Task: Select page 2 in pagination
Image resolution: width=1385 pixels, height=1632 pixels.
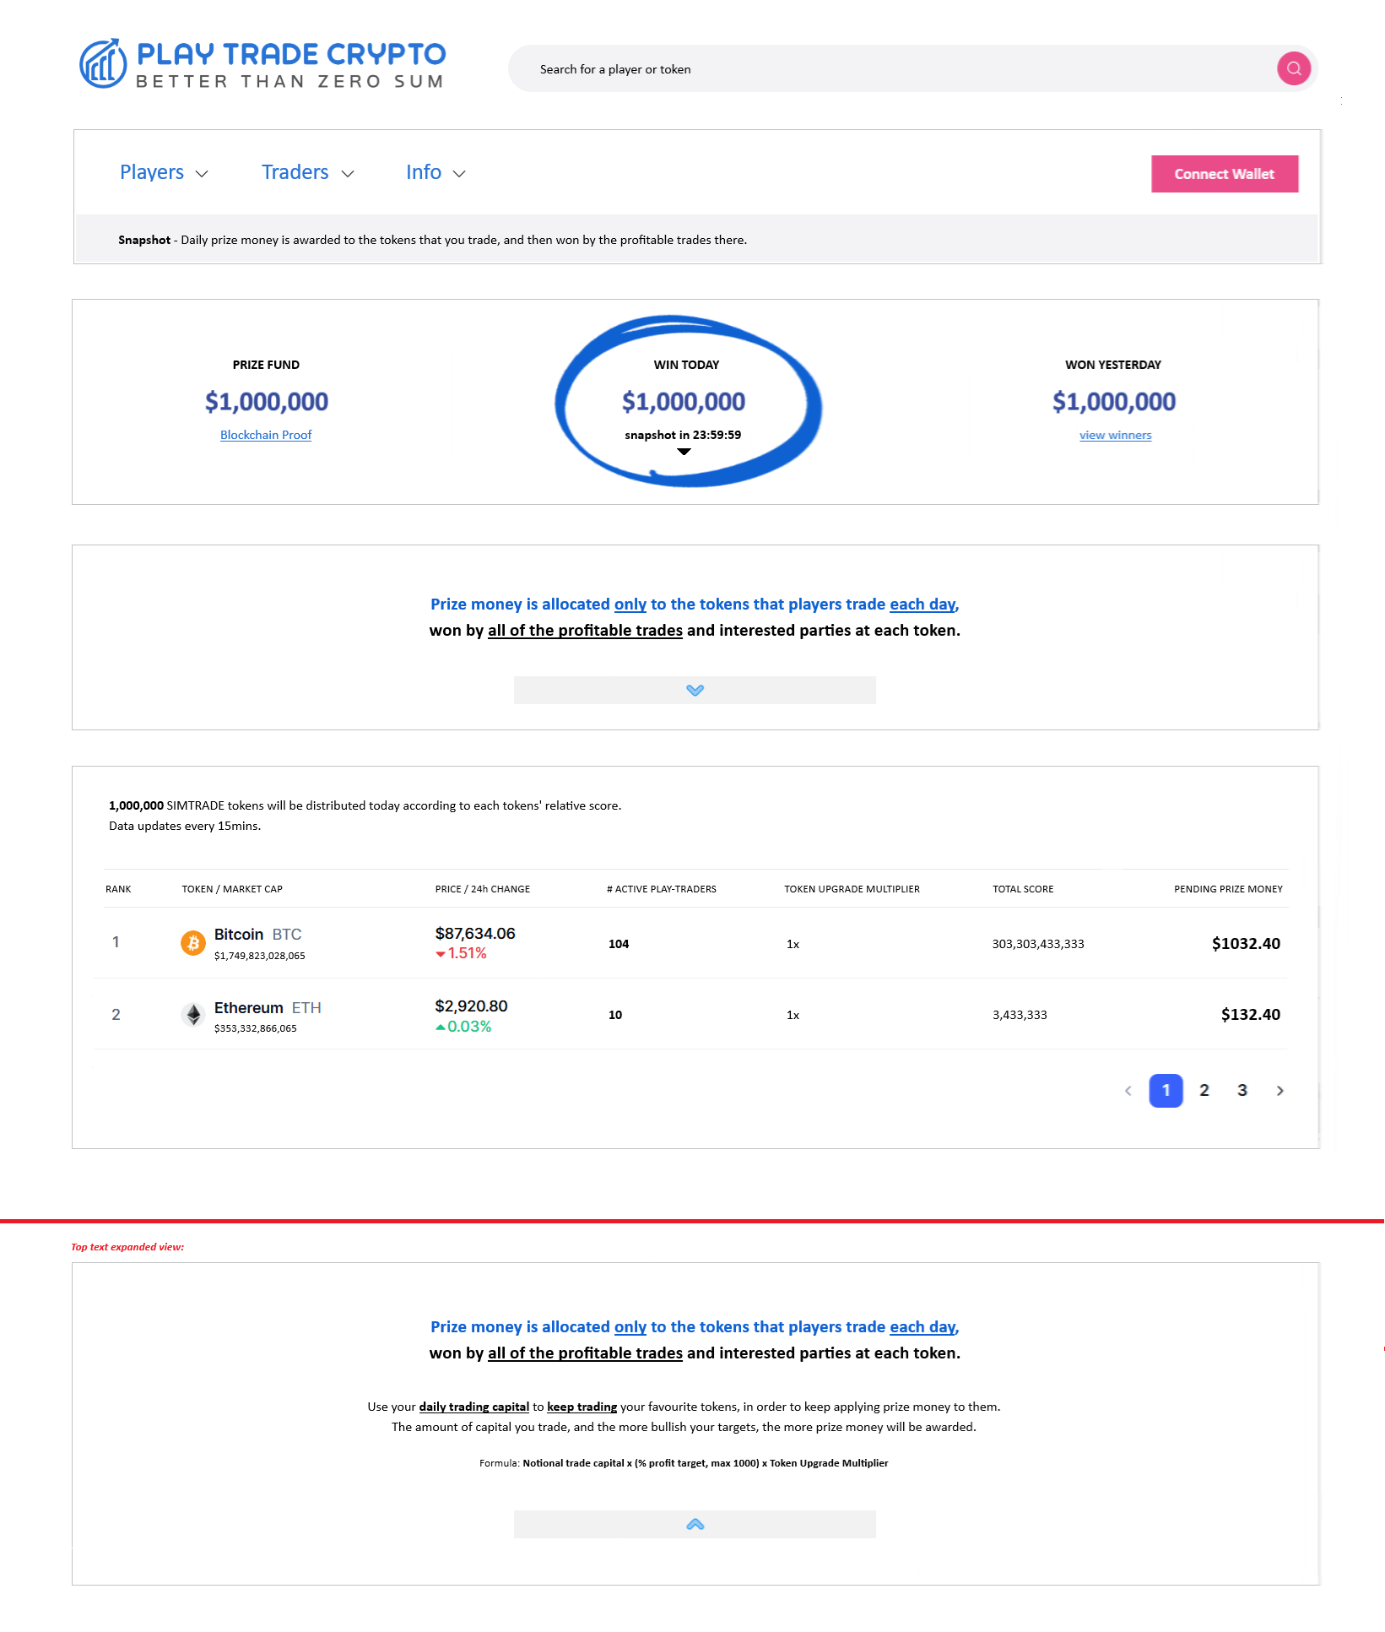Action: point(1204,1091)
